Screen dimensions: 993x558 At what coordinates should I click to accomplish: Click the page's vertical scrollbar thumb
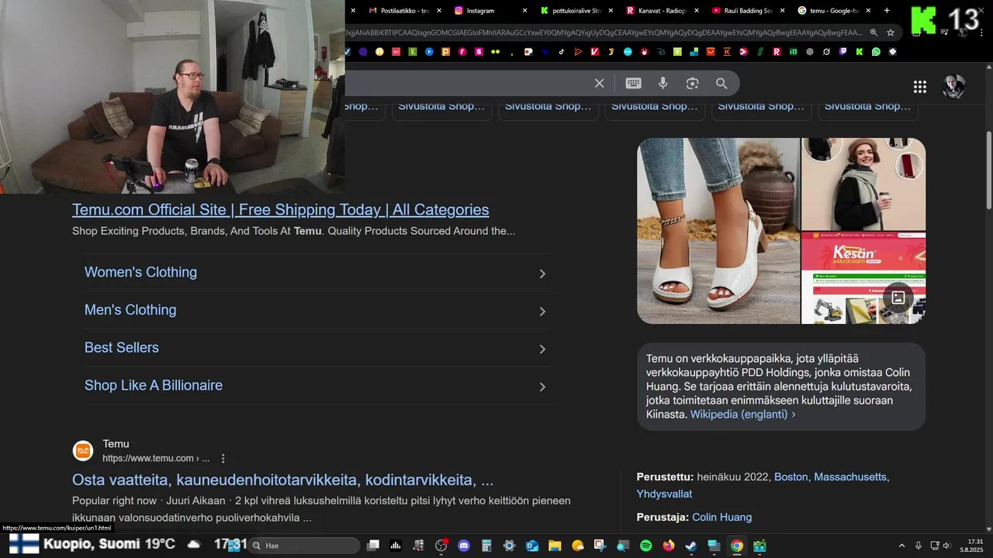[988, 170]
